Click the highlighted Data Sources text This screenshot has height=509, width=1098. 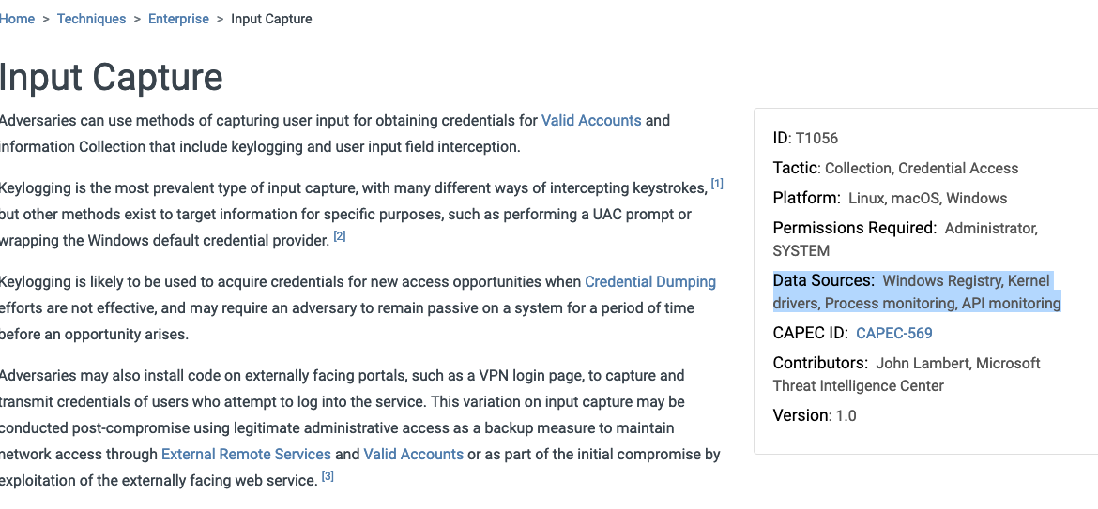point(916,292)
